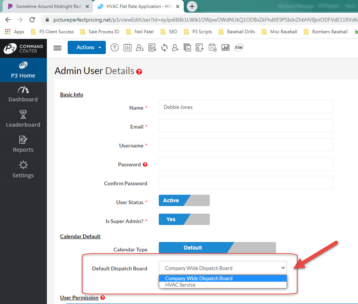Open the calendar grid toolbar icon
Image resolution: width=358 pixels, height=304 pixels.
tap(127, 48)
